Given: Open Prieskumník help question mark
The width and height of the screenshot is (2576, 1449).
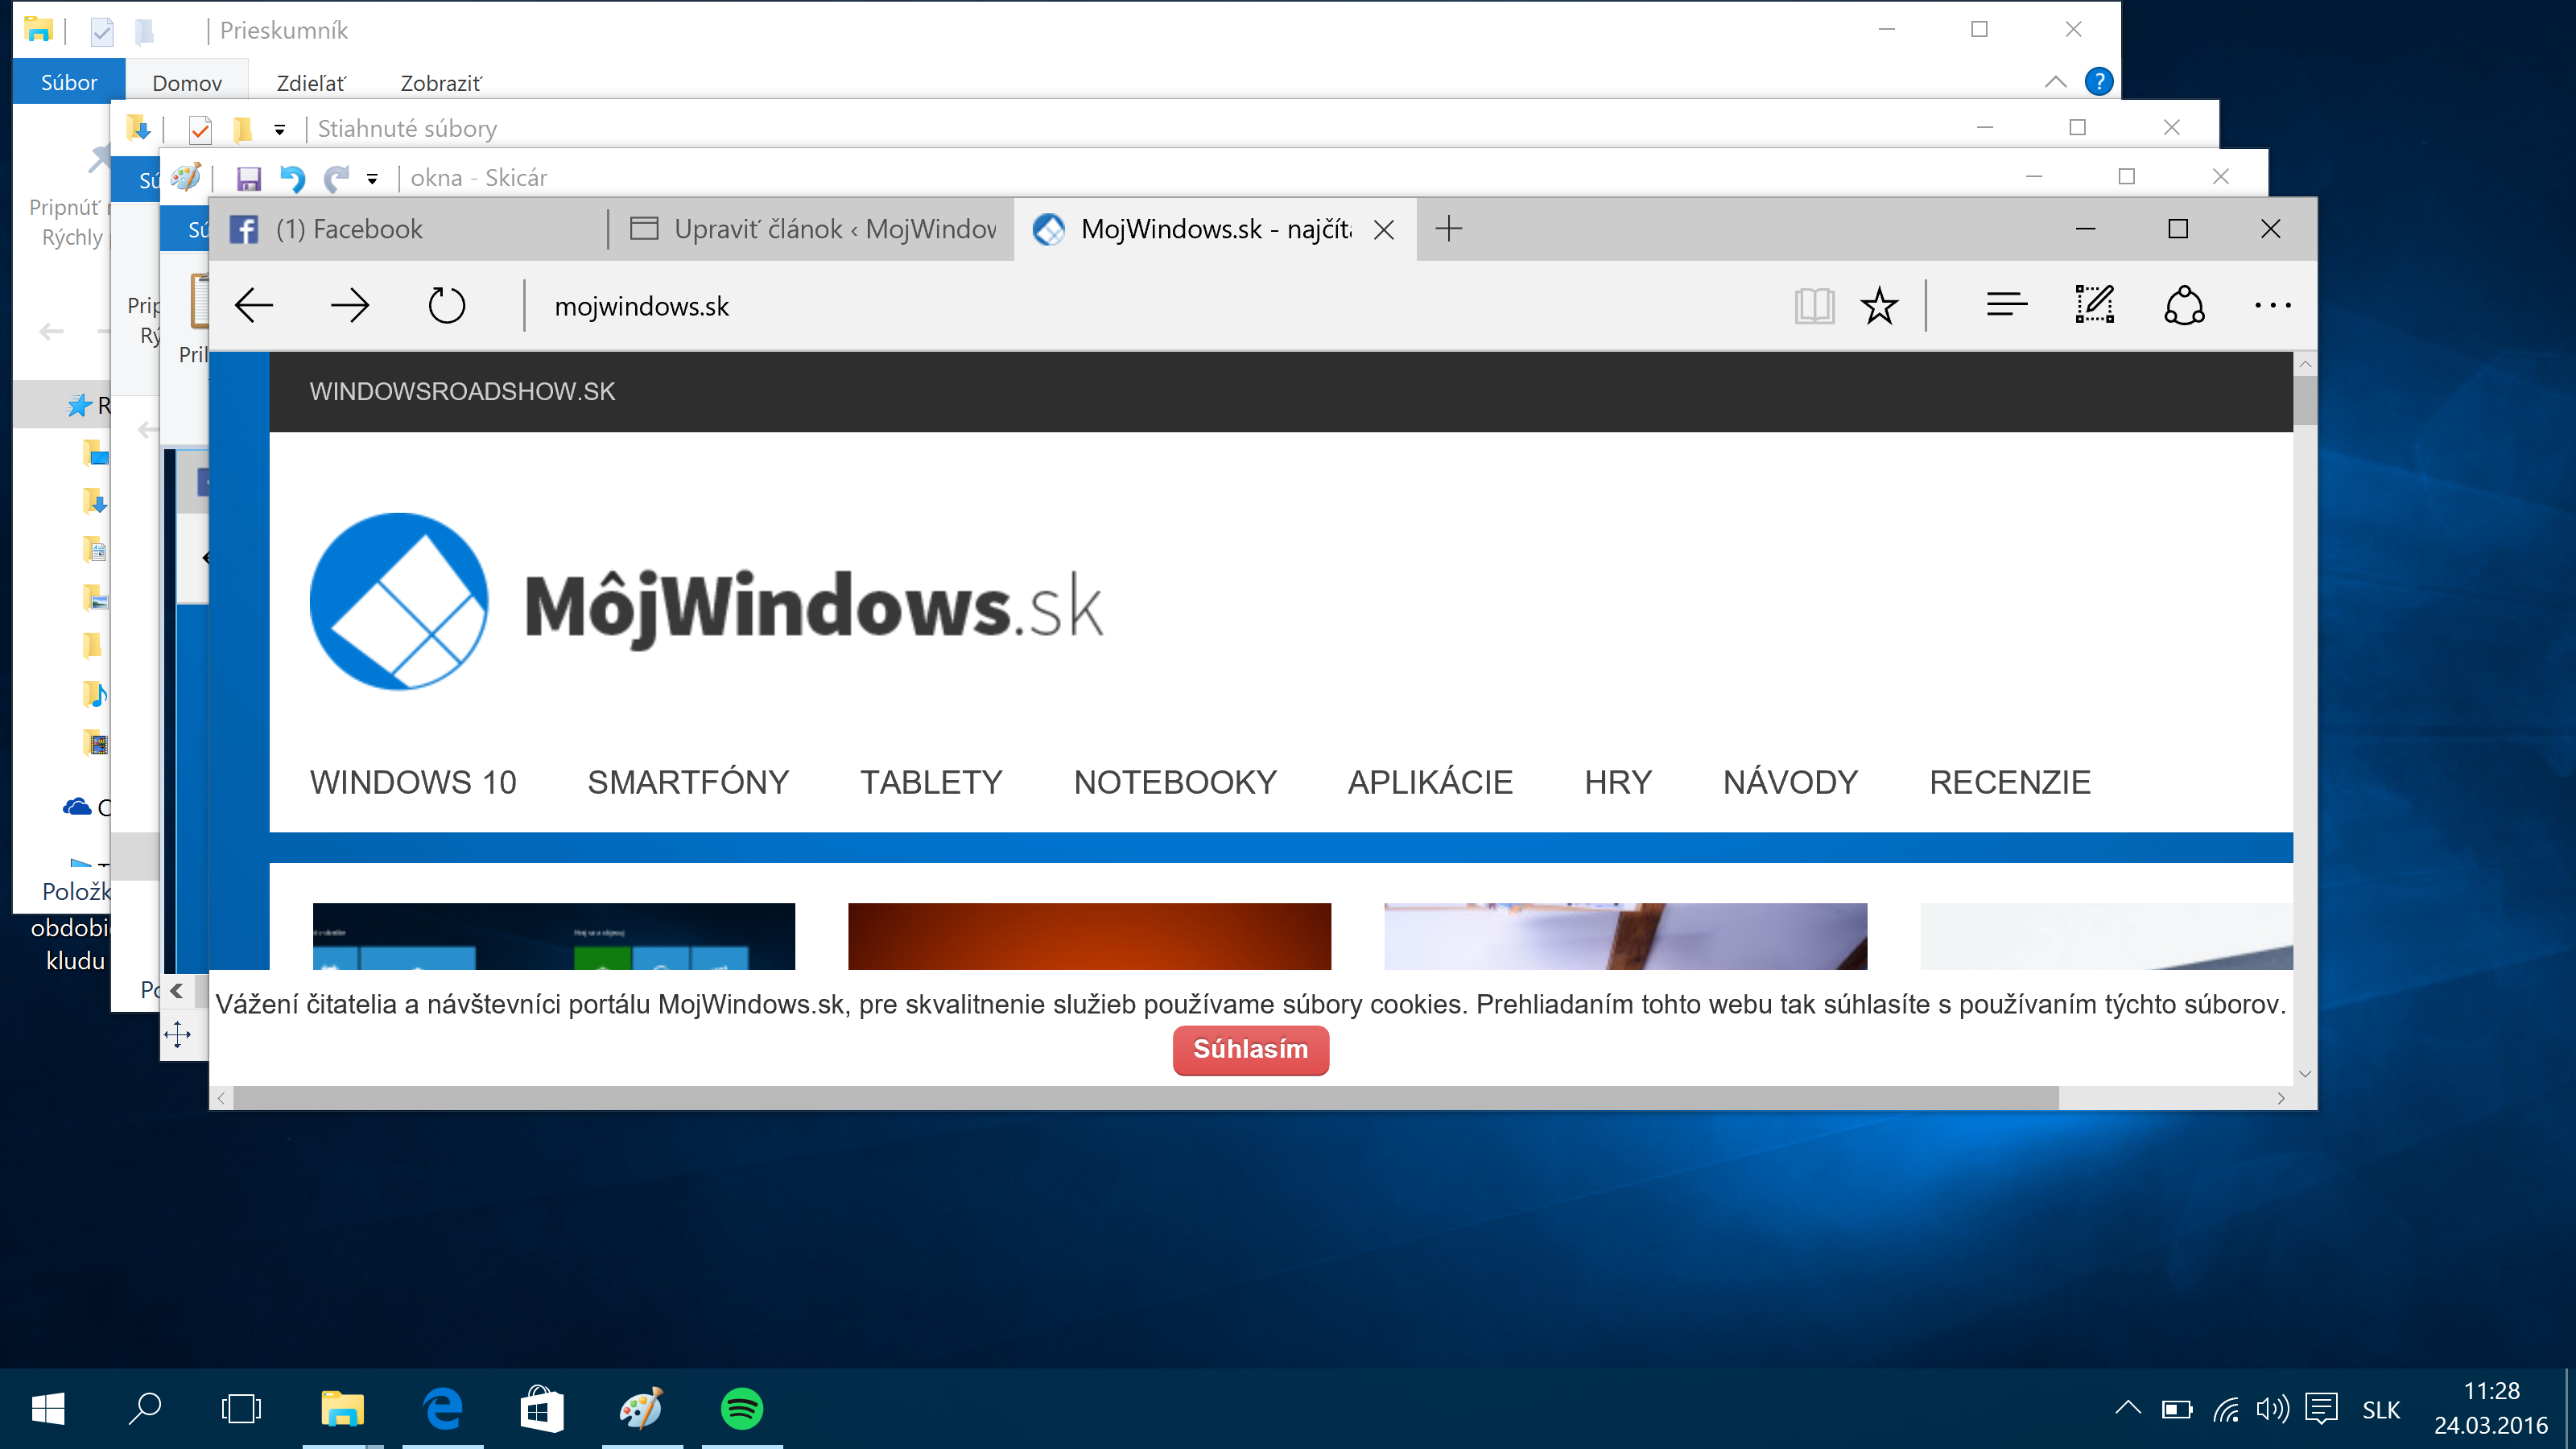Looking at the screenshot, I should coord(2099,81).
